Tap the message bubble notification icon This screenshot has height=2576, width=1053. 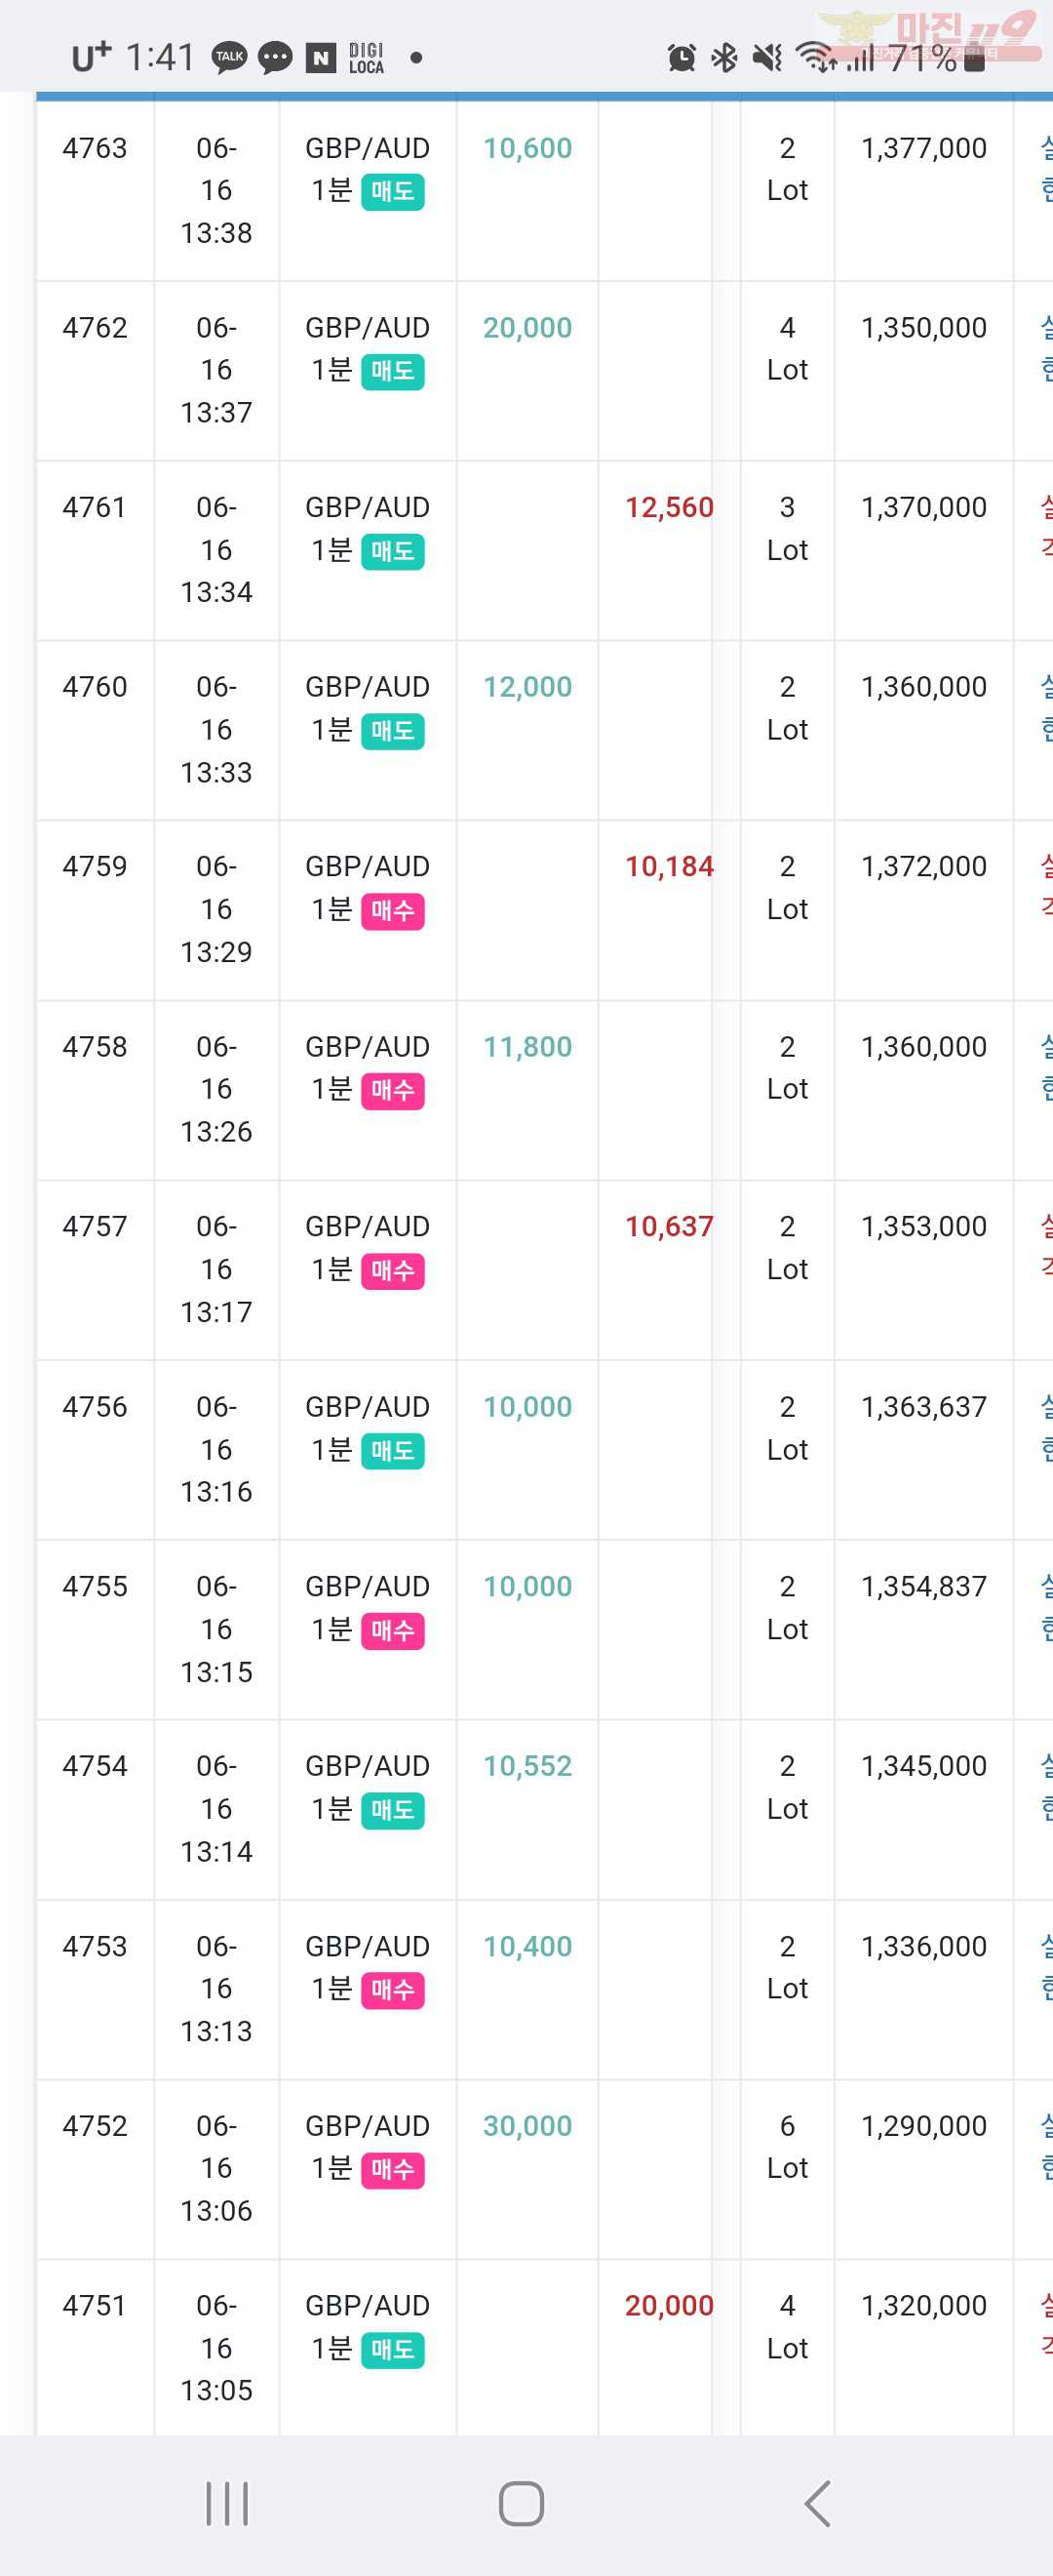click(x=275, y=58)
